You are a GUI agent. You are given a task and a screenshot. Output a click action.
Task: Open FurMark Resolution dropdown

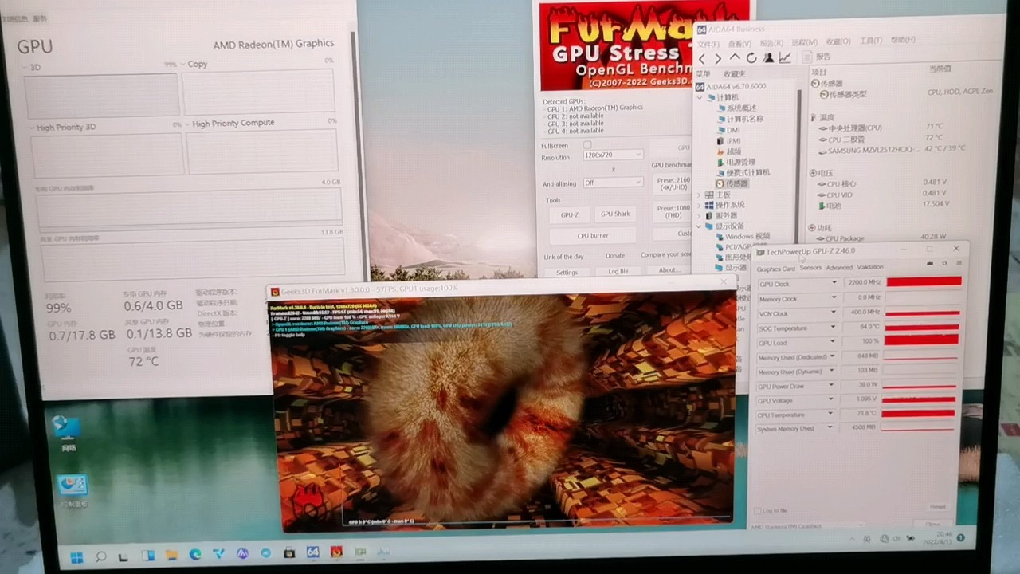[x=613, y=155]
